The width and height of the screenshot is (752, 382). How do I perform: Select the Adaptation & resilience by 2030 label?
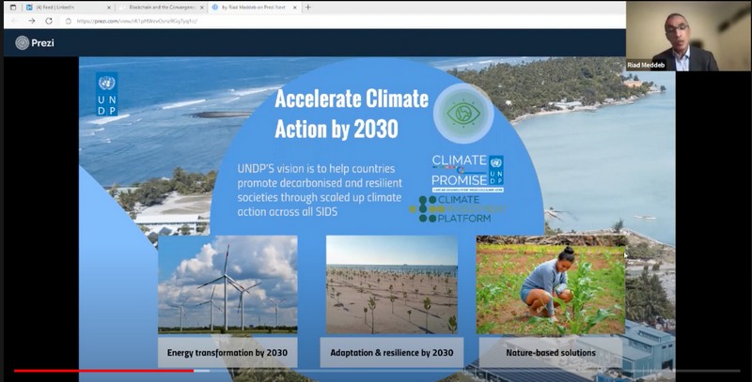392,353
